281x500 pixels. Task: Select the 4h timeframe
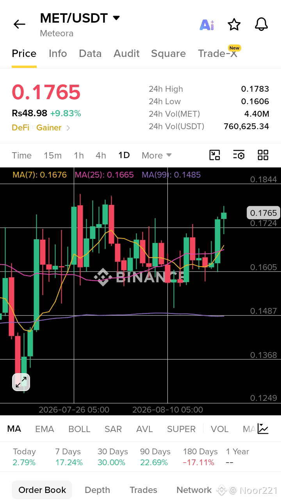tap(101, 155)
